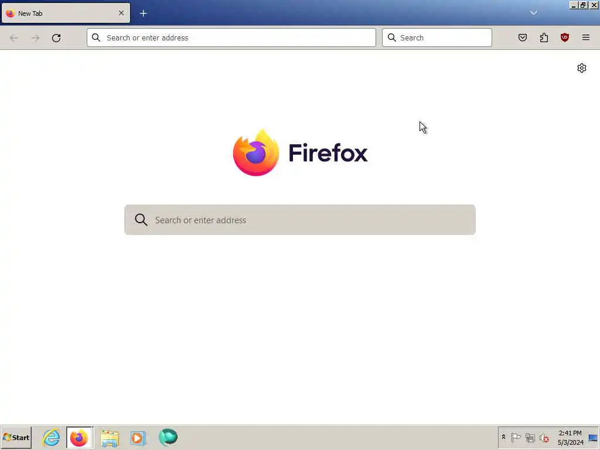Focus the address bar in toolbar
This screenshot has width=600, height=450.
tap(231, 37)
